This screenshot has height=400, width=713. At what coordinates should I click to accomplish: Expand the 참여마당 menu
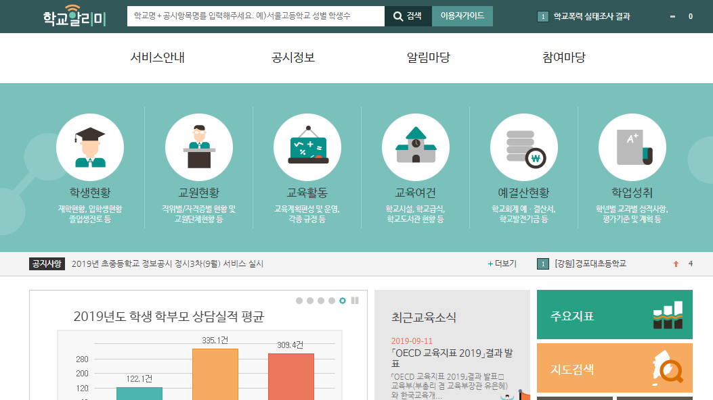(563, 57)
